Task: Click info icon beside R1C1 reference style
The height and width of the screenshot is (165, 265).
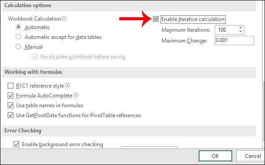Action: tap(67, 85)
